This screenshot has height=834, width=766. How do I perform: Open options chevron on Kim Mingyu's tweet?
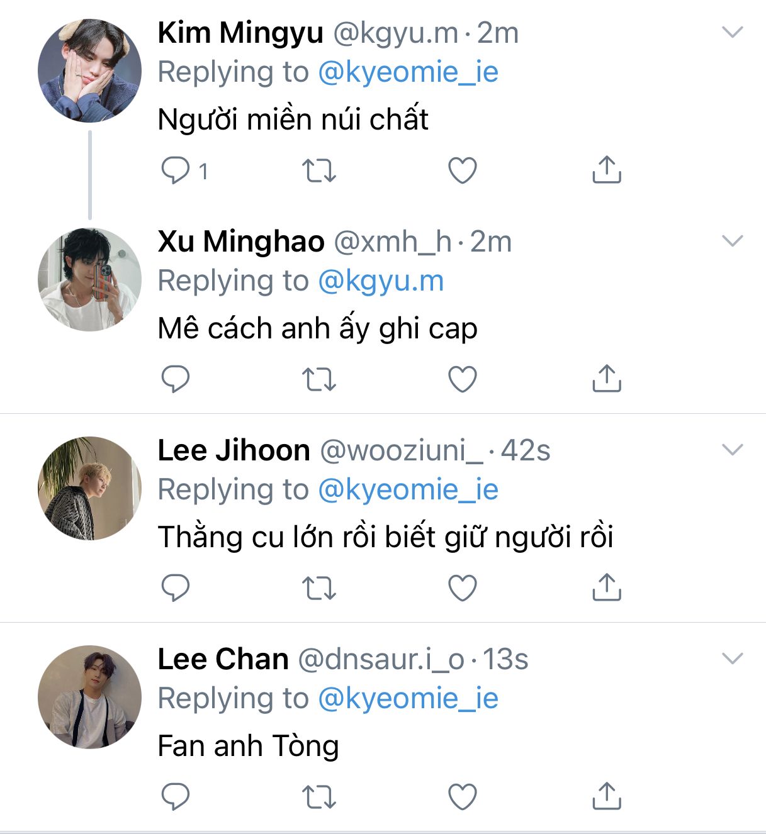point(732,32)
